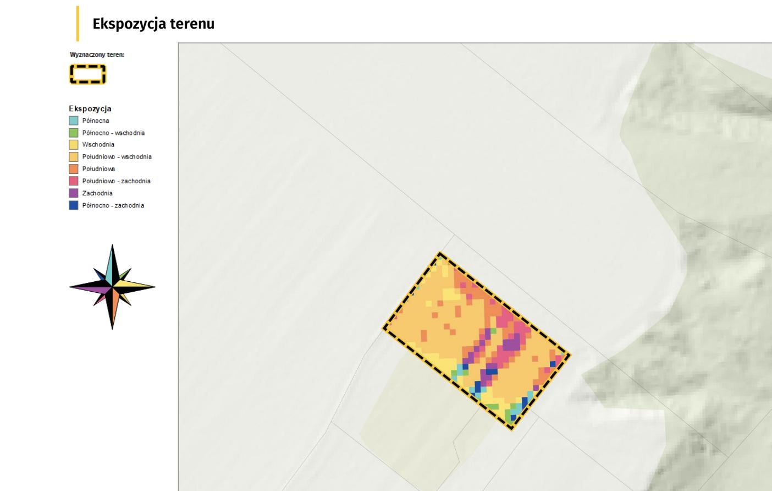Select the Północno - wschodnia green swatch
Viewport: 772px width, 491px height.
[74, 133]
